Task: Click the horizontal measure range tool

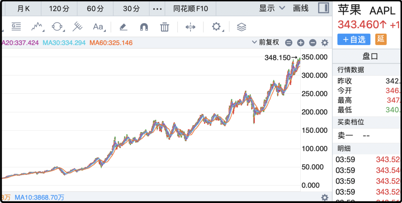Action: pos(191,27)
